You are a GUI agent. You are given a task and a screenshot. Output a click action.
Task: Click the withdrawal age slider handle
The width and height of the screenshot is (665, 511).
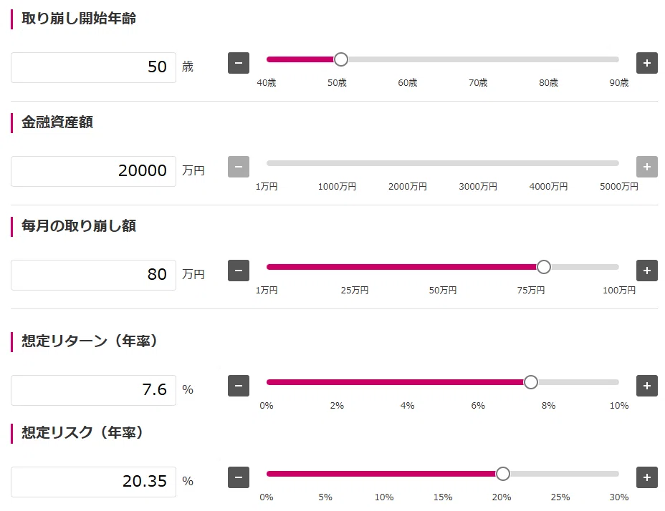[341, 59]
